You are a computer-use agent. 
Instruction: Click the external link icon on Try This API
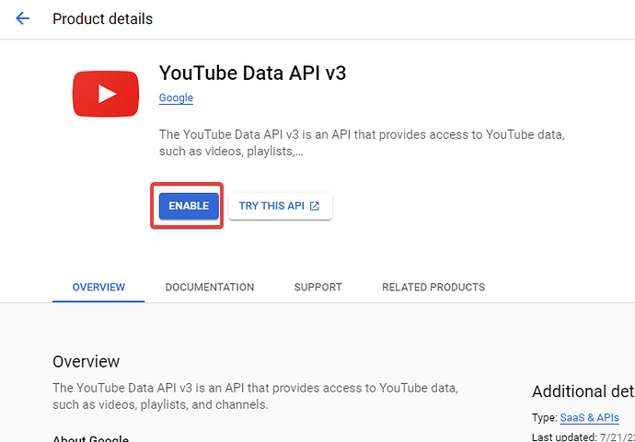tap(315, 206)
